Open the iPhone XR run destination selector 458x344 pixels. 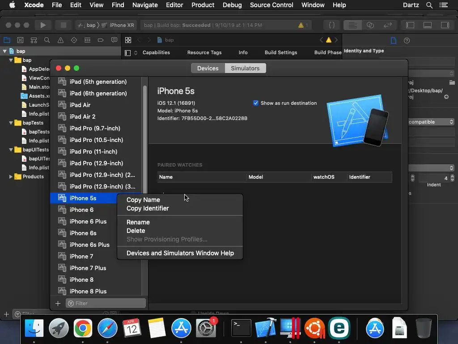[x=118, y=25]
